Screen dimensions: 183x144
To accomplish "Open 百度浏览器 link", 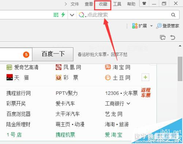I will (19, 114).
